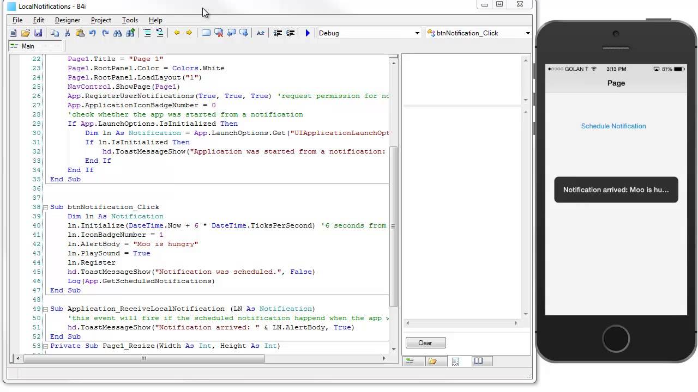
Task: Collapse the btnNotification_Click sub code block
Action: pyautogui.click(x=45, y=207)
